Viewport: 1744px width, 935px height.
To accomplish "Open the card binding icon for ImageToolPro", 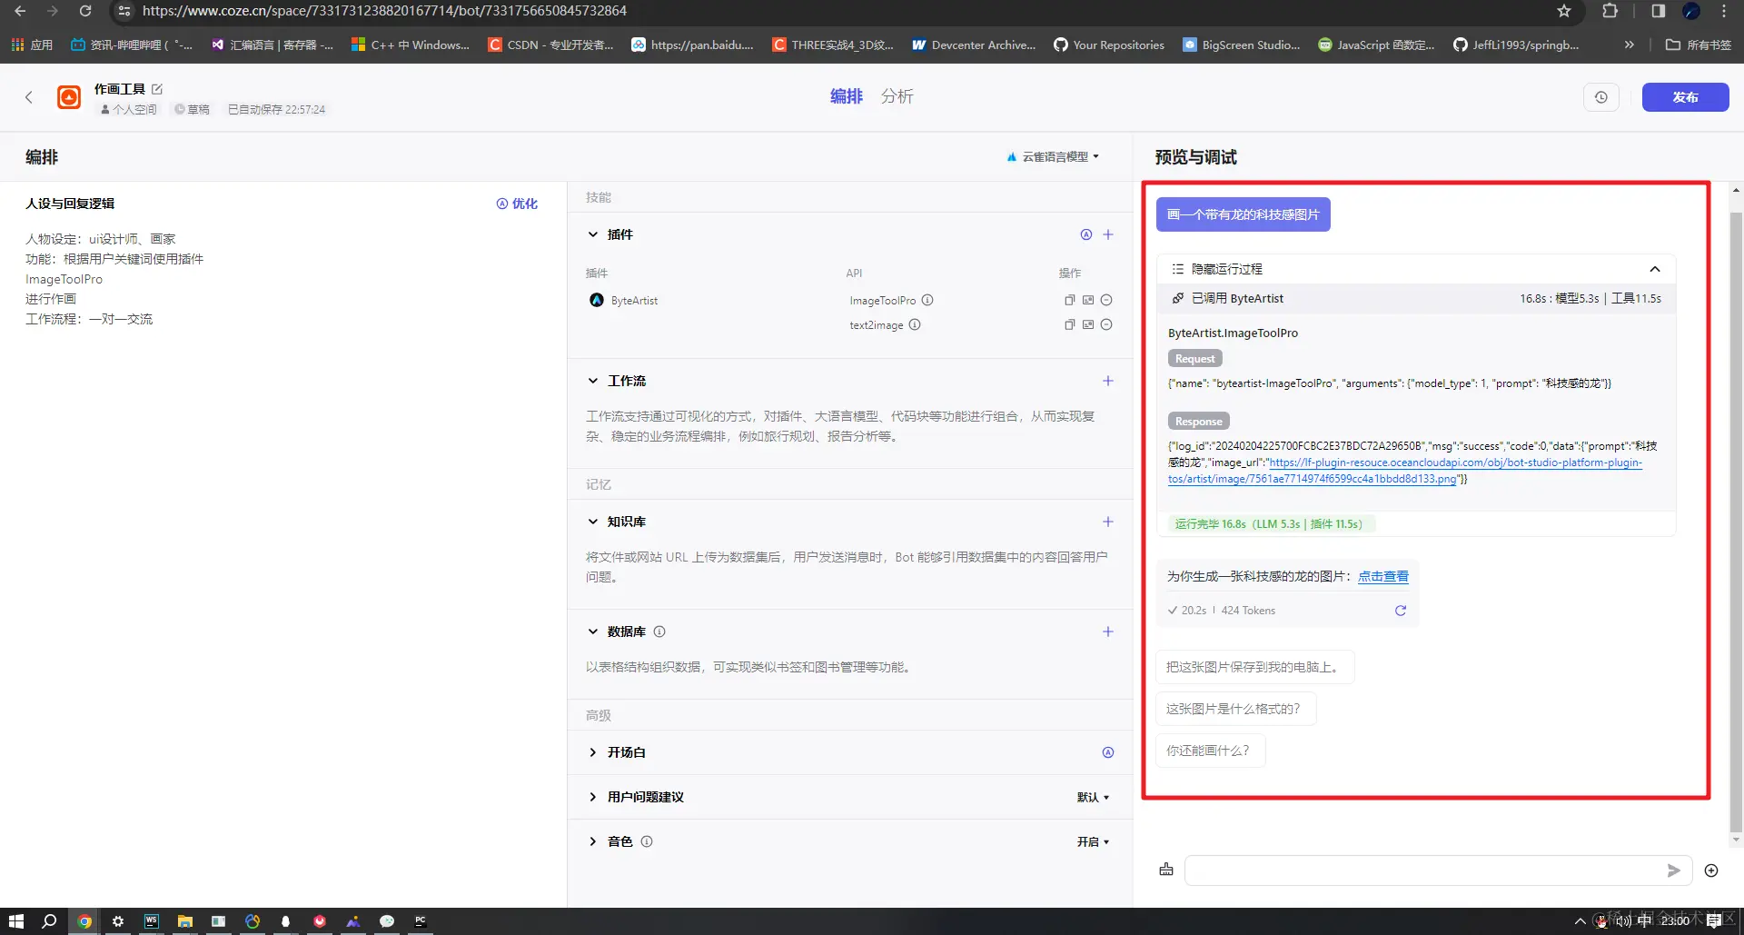I will click(x=1087, y=300).
